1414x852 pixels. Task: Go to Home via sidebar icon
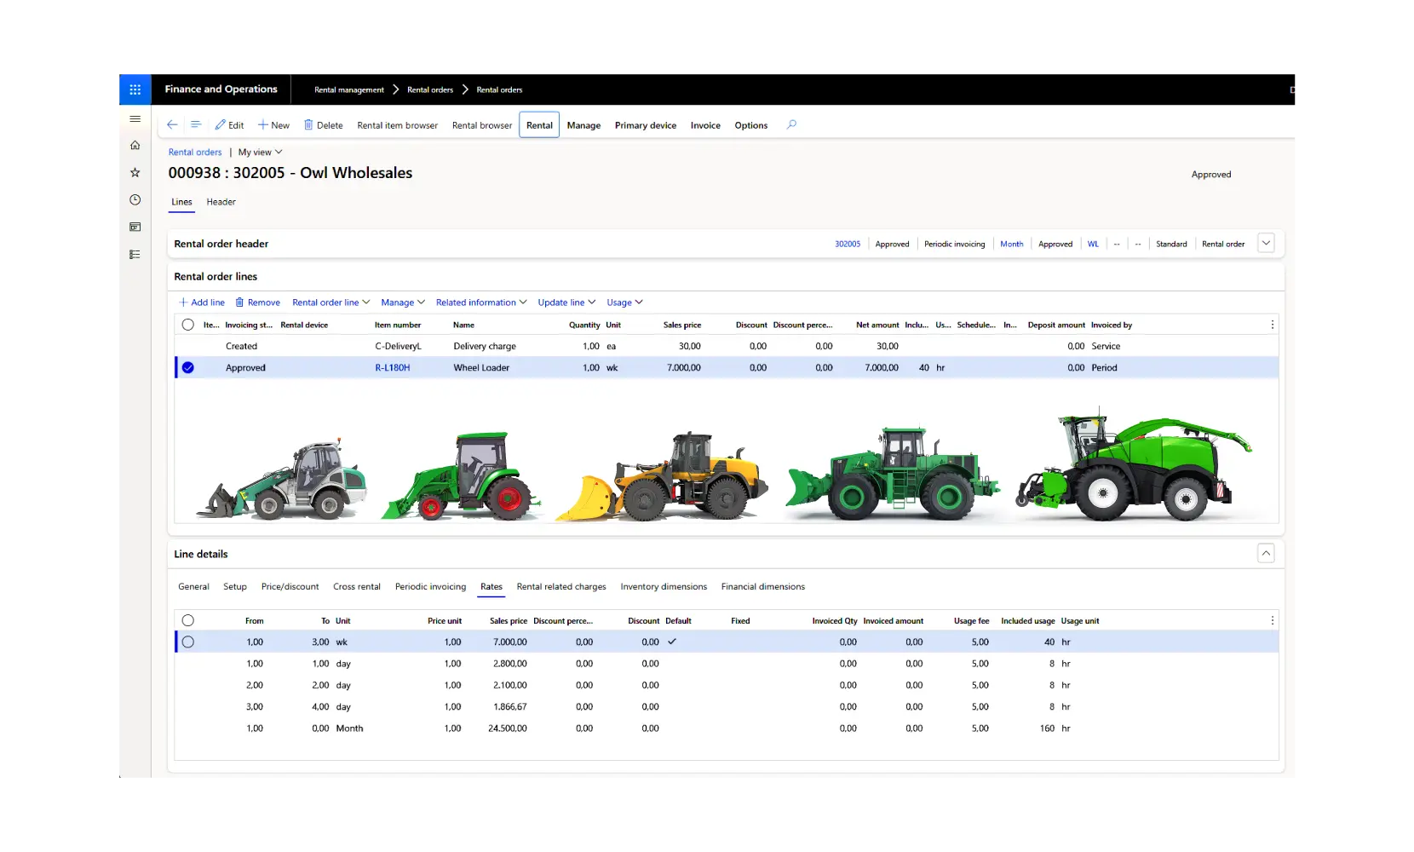coord(135,146)
